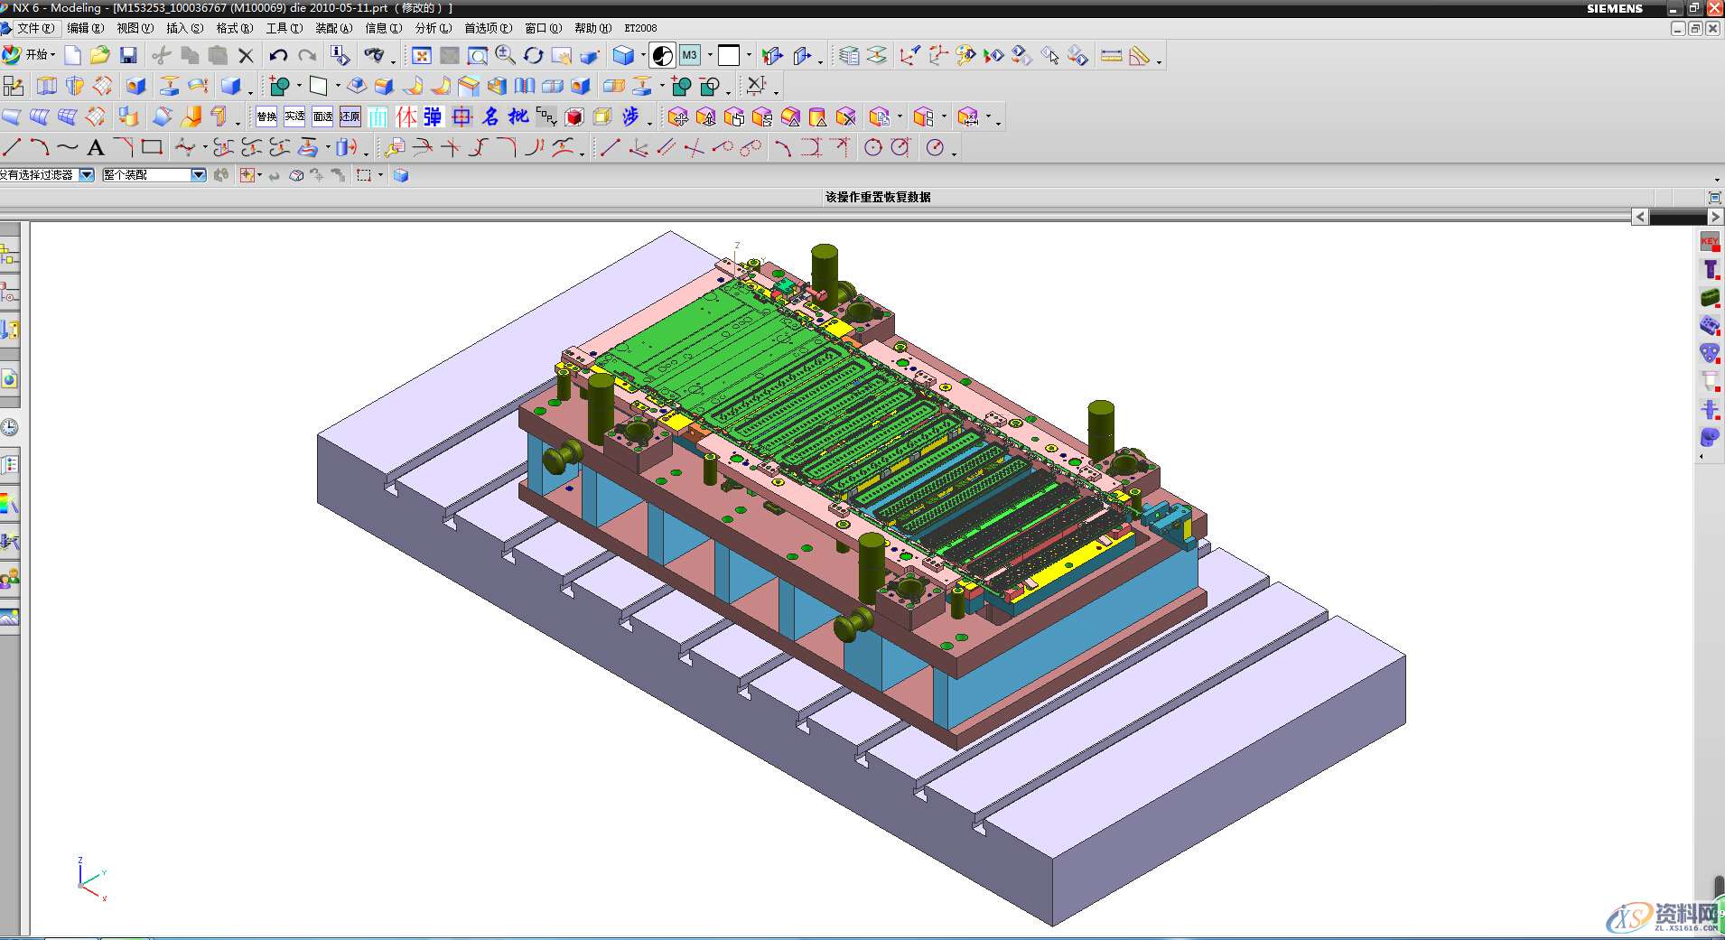Select the Fit view icon
The width and height of the screenshot is (1725, 940).
tap(422, 56)
